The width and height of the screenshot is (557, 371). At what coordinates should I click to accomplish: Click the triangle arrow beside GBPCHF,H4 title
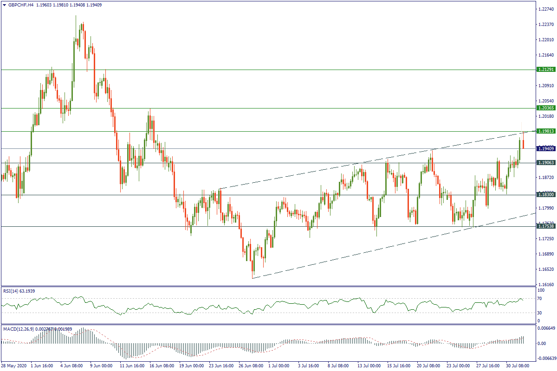[x=4, y=5]
